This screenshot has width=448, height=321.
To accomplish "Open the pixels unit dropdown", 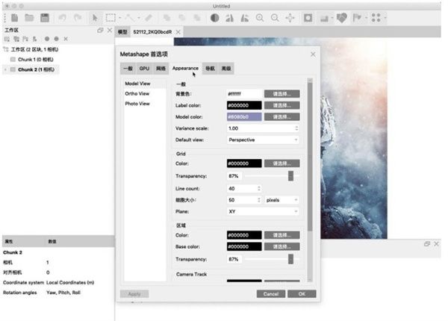I will (282, 200).
